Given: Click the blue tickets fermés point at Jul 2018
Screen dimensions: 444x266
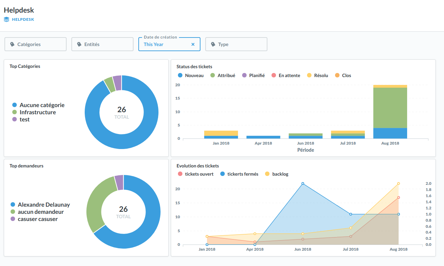Looking at the screenshot, I should (351, 214).
